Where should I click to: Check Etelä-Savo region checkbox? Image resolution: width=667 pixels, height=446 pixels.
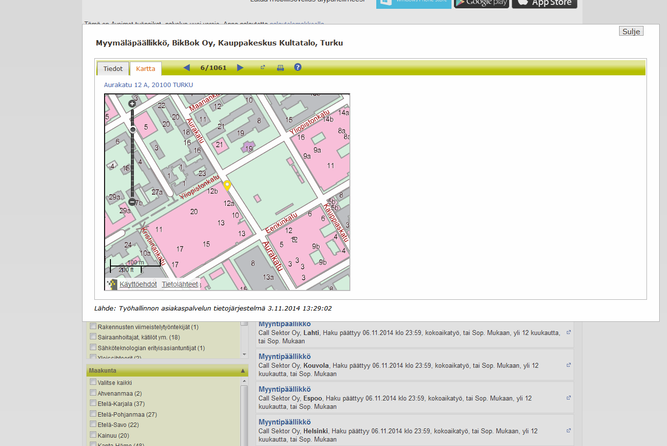93,424
